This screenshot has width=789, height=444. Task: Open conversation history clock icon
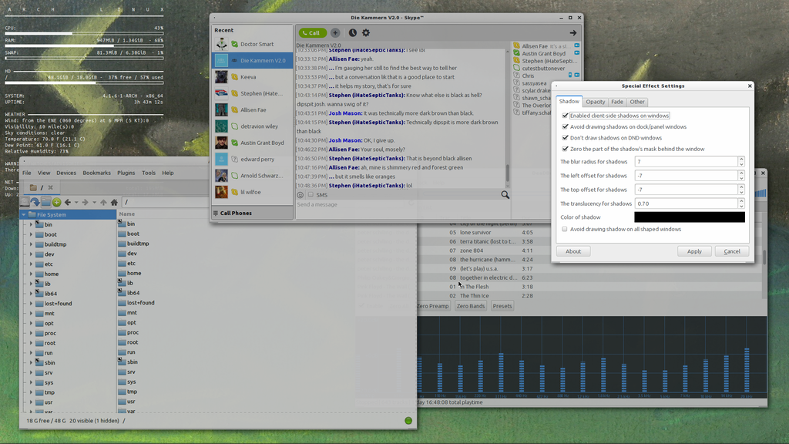point(353,33)
